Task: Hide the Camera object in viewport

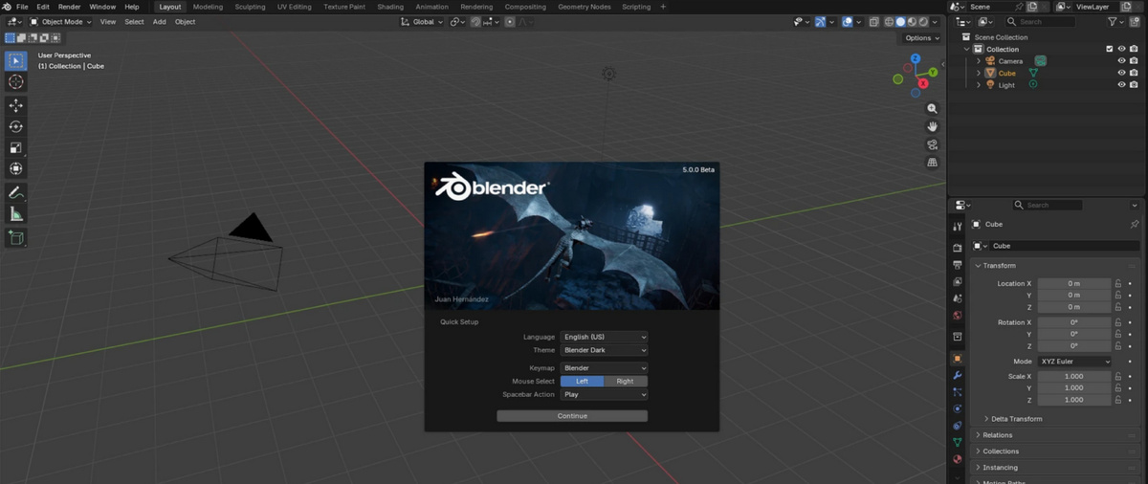Action: pyautogui.click(x=1121, y=60)
